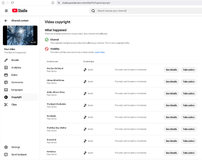The width and height of the screenshot is (202, 160).
Task: Take action on Under African Skies claim
Action: click(x=189, y=93)
